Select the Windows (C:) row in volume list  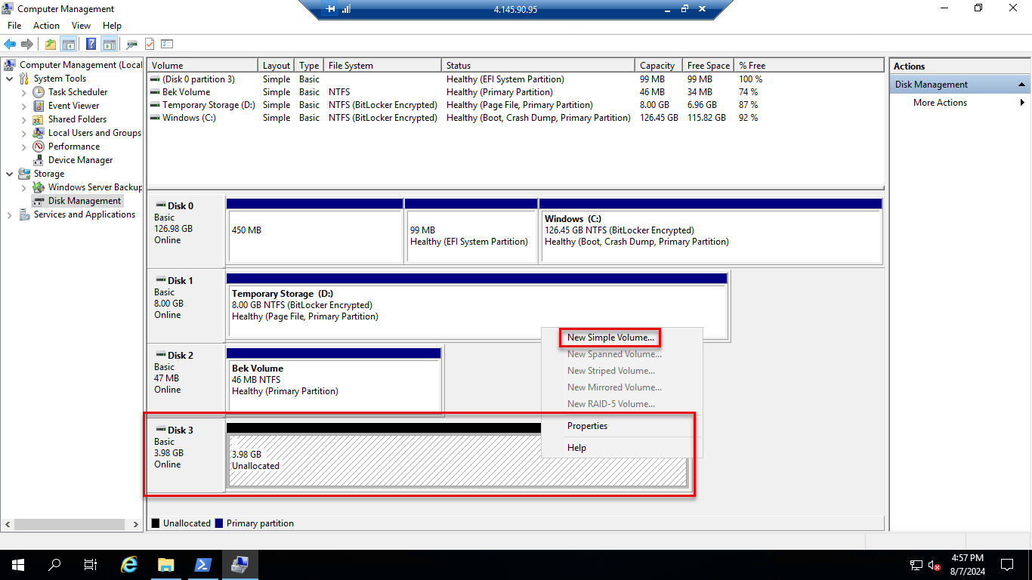(x=515, y=118)
